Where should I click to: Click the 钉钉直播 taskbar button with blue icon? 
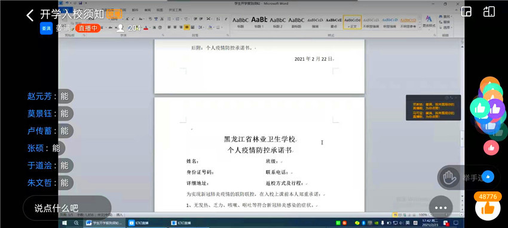136,223
